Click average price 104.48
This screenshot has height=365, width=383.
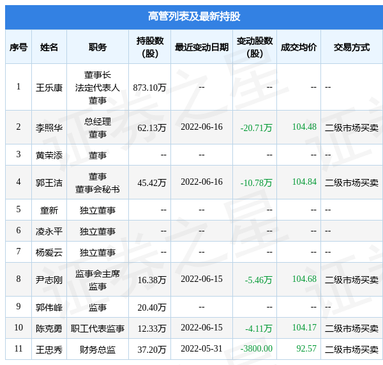tap(304, 127)
